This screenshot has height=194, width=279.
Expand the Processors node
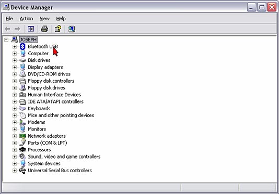pos(15,150)
